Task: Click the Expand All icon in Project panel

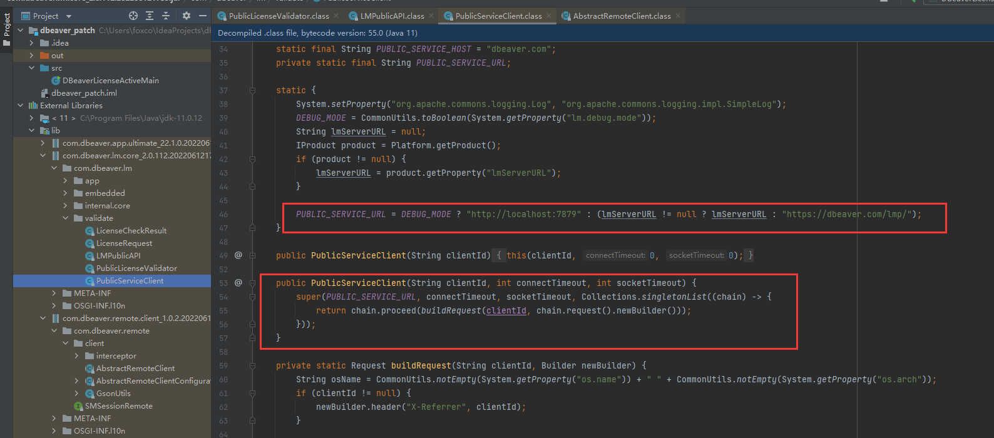Action: [x=150, y=16]
